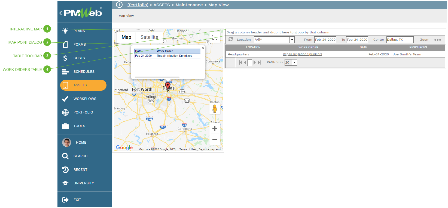Screen dimensions: 448x208
Task: Sort by the Date column header
Action: coord(363,48)
